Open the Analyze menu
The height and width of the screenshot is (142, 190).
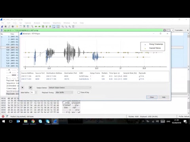(x=37, y=23)
